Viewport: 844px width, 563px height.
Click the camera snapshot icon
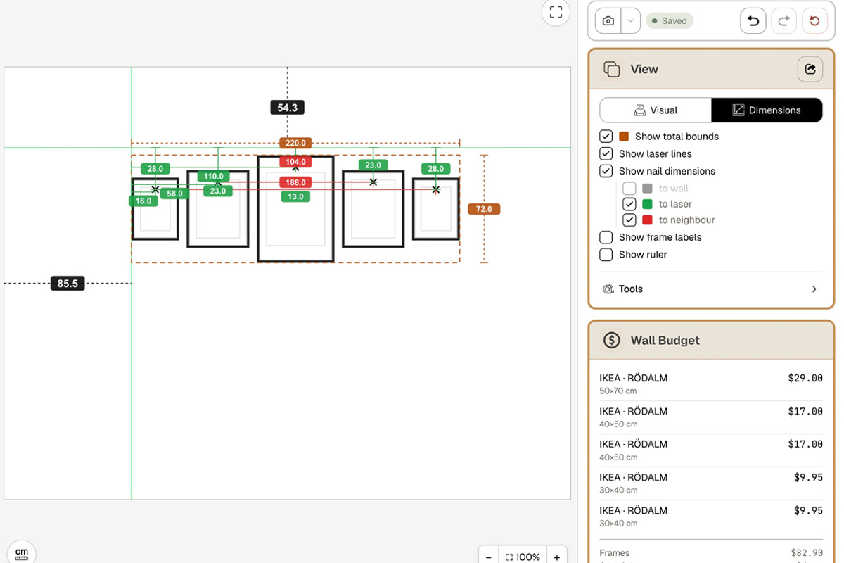[608, 21]
